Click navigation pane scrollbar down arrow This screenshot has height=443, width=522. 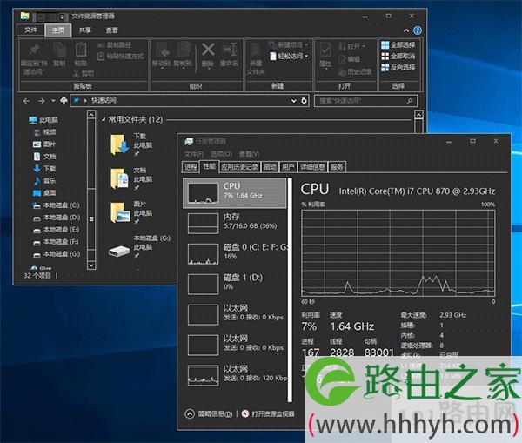91,265
